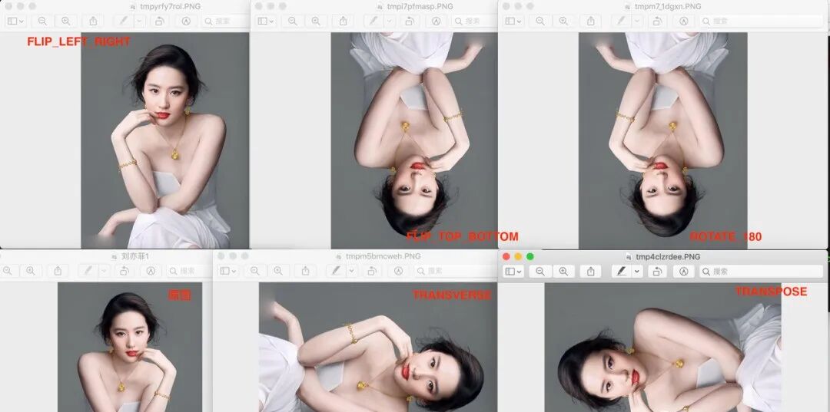Zoom out in tmpm7_1dgxn.PNG window
The image size is (830, 412).
[x=540, y=21]
